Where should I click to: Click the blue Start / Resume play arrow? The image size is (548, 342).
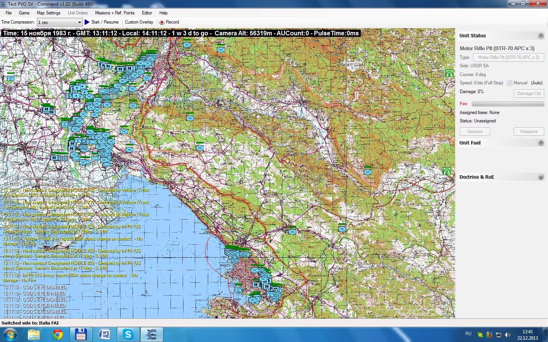(87, 22)
